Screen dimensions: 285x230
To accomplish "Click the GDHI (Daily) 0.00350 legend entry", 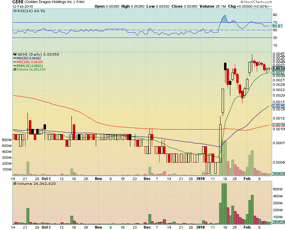I will pos(38,55).
